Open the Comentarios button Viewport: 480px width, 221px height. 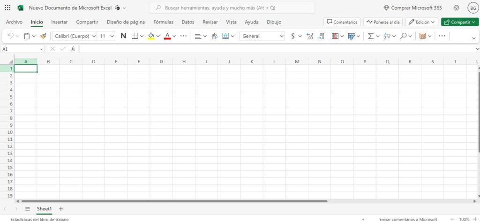pos(342,22)
